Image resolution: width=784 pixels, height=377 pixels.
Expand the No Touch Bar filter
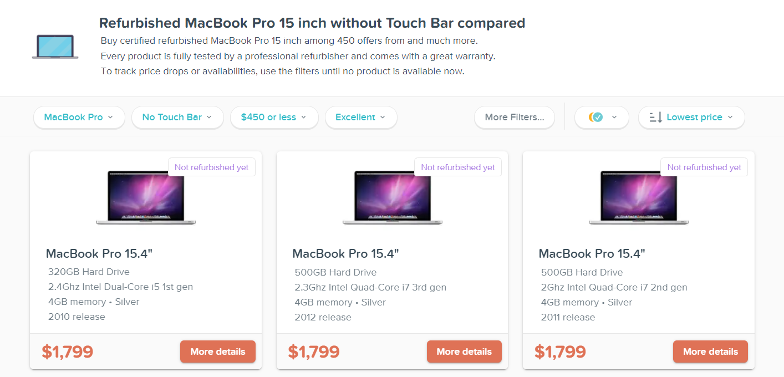pyautogui.click(x=177, y=117)
